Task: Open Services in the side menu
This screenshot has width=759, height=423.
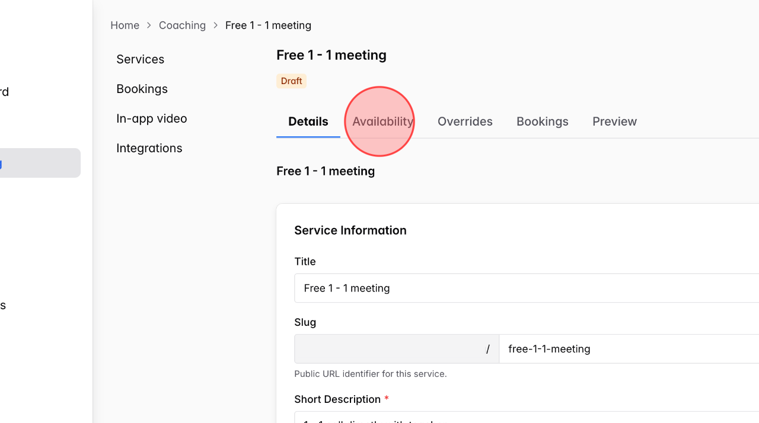Action: coord(141,59)
